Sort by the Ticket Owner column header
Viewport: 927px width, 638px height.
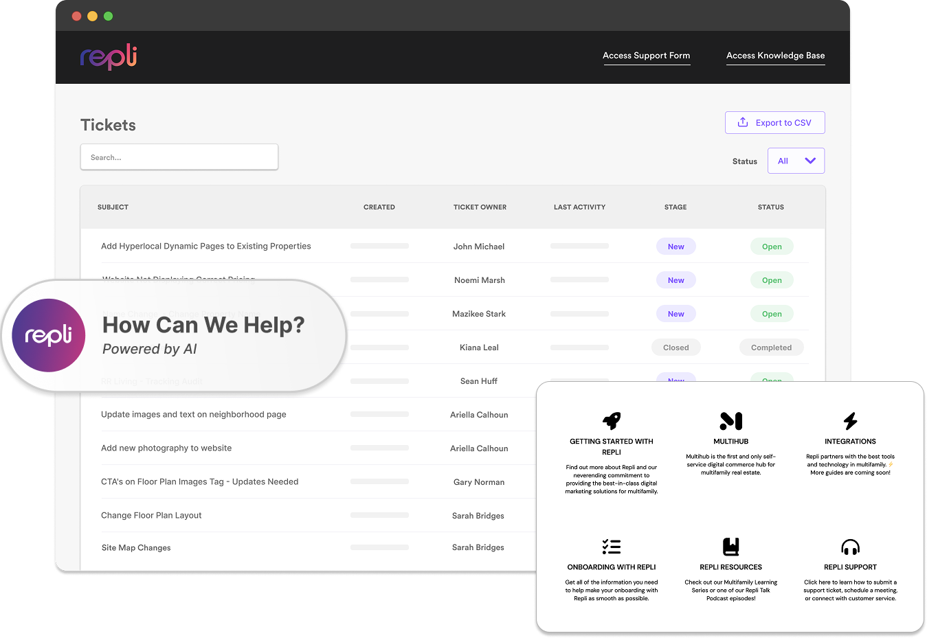coord(480,207)
